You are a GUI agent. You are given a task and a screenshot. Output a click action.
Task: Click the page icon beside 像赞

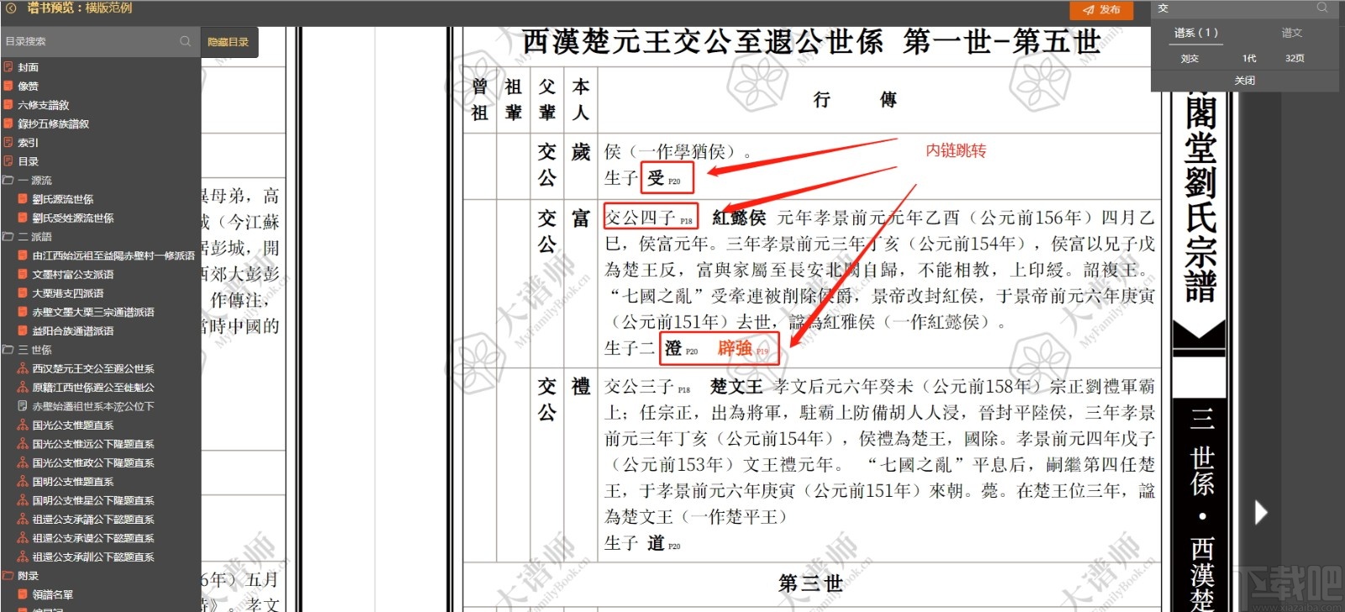tap(8, 86)
